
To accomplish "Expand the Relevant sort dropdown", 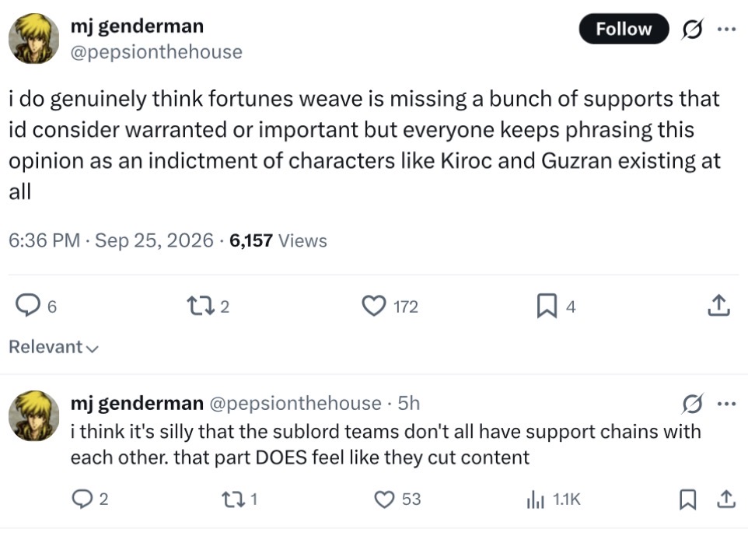I will coord(54,347).
